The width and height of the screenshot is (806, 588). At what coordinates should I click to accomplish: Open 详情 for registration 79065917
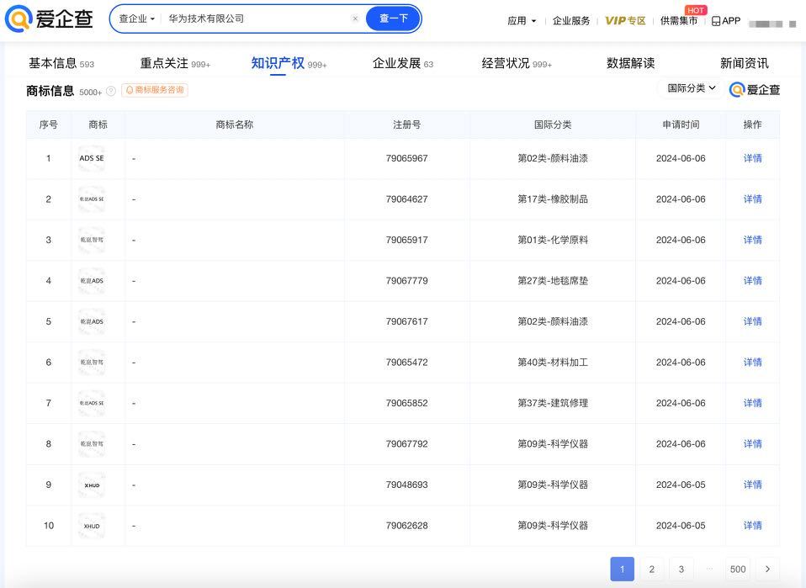[x=752, y=240]
